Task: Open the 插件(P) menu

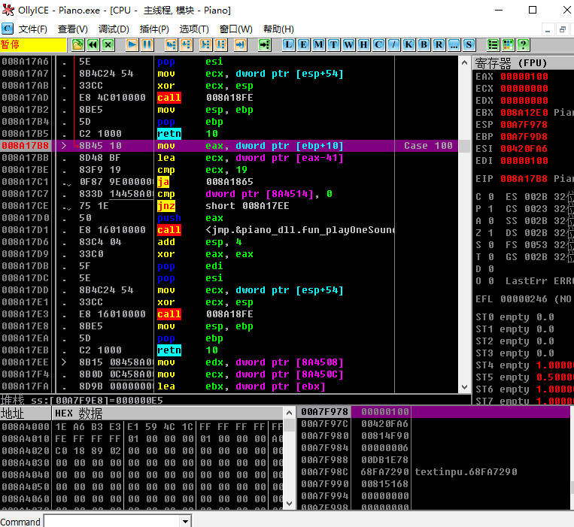Action: (x=154, y=29)
